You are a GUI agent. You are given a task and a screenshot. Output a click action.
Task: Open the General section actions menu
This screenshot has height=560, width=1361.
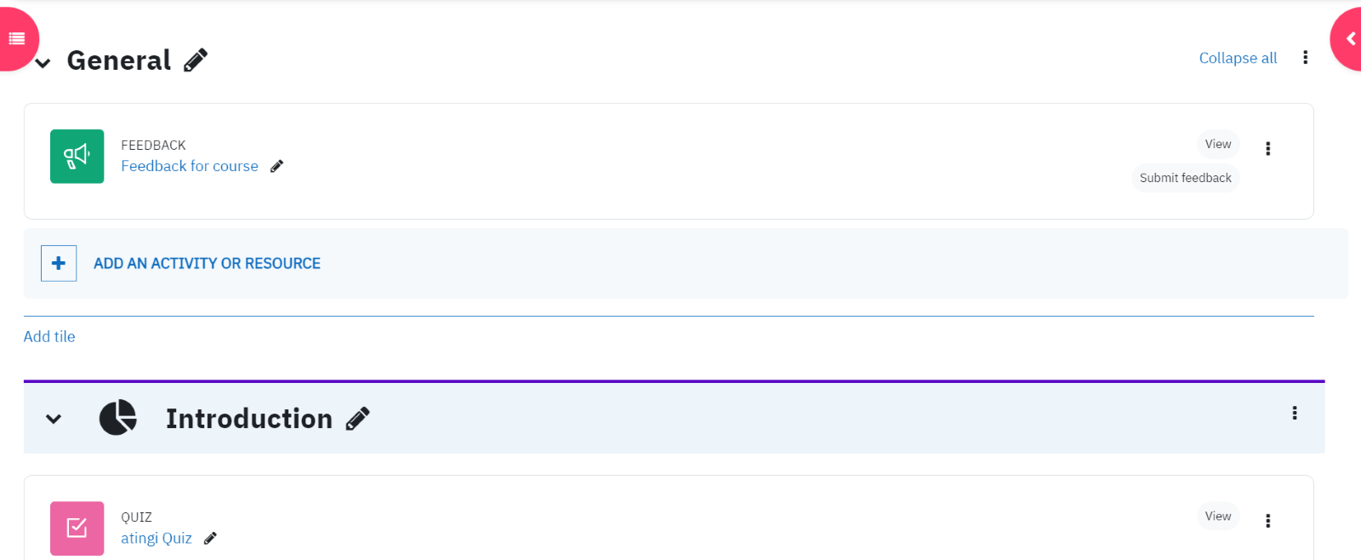(x=1305, y=58)
